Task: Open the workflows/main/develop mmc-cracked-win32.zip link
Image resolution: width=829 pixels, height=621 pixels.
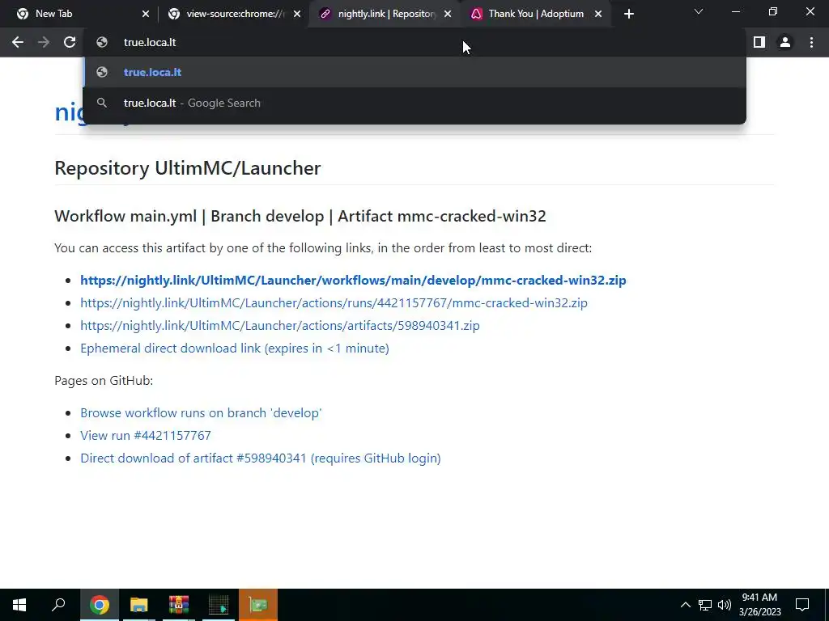Action: (353, 281)
